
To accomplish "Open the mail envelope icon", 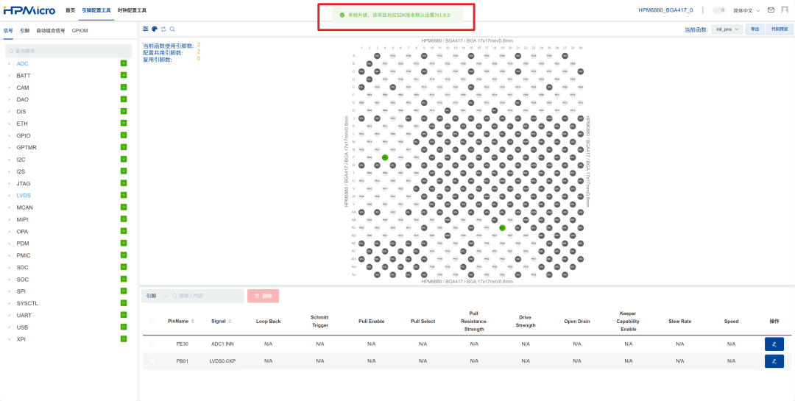I will click(771, 10).
